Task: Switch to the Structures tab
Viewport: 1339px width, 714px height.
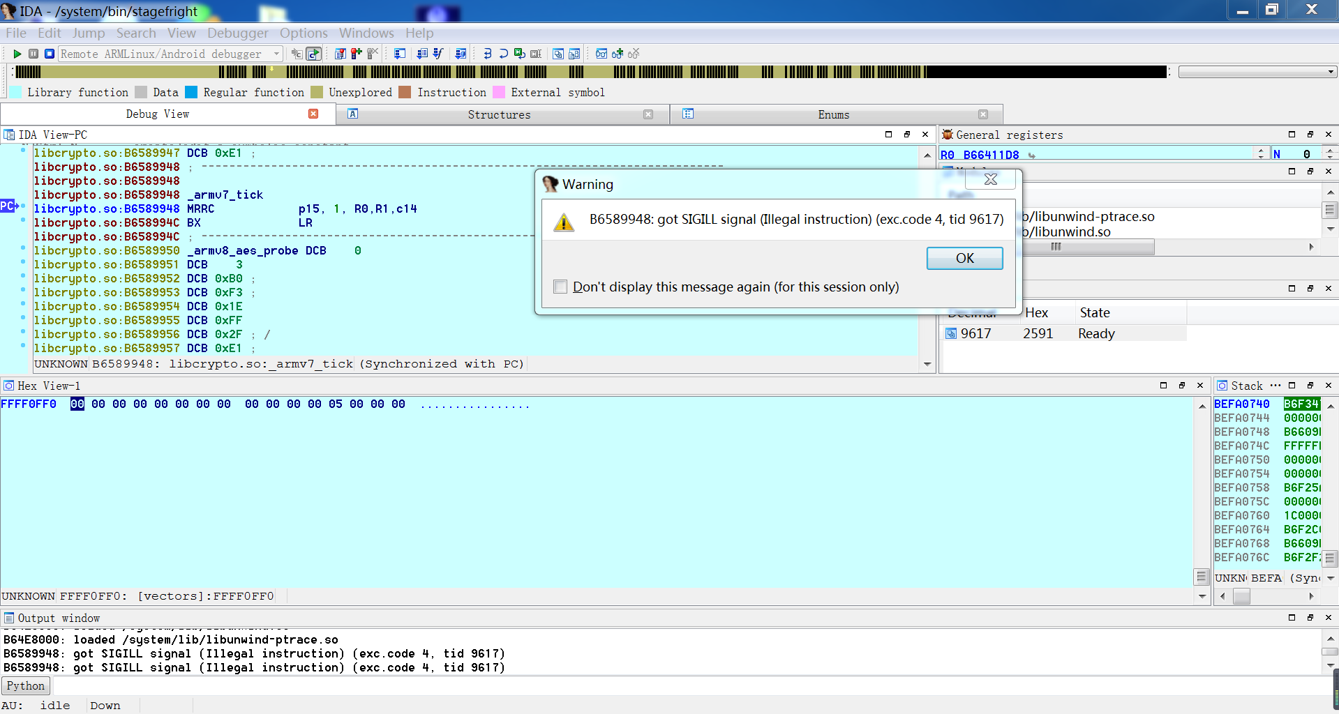Action: 499,114
